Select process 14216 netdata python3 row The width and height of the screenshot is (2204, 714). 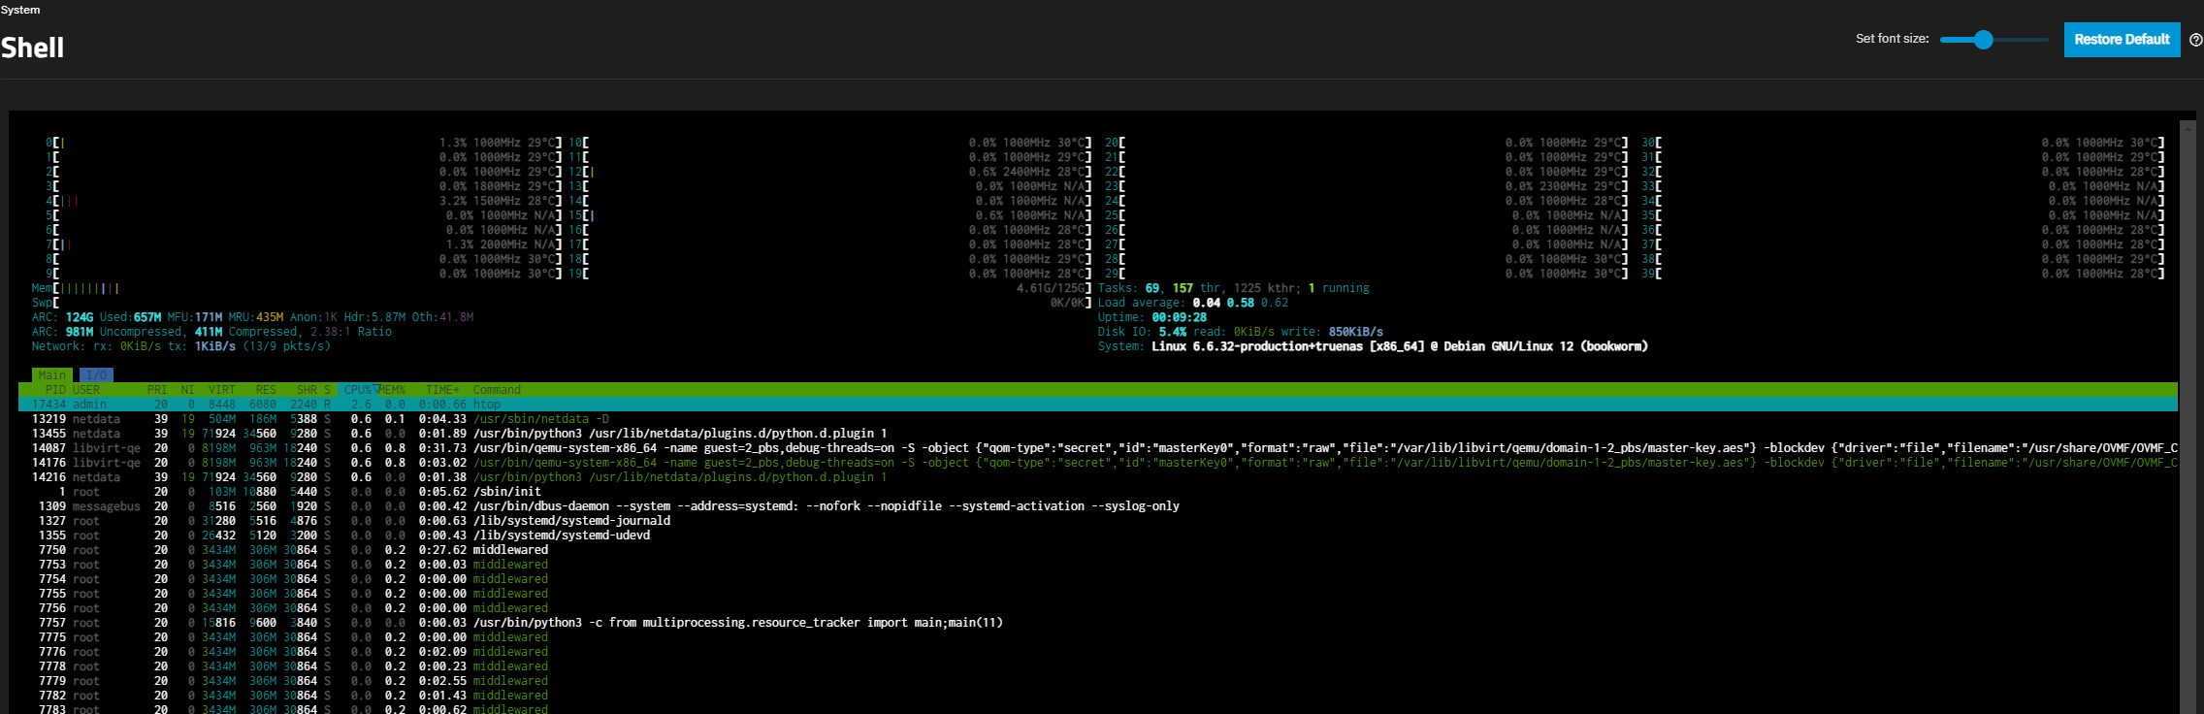(x=1098, y=477)
